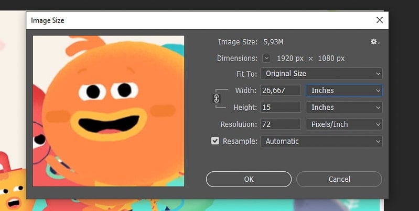Open the Dimensions unit dropdown arrow

pyautogui.click(x=267, y=58)
